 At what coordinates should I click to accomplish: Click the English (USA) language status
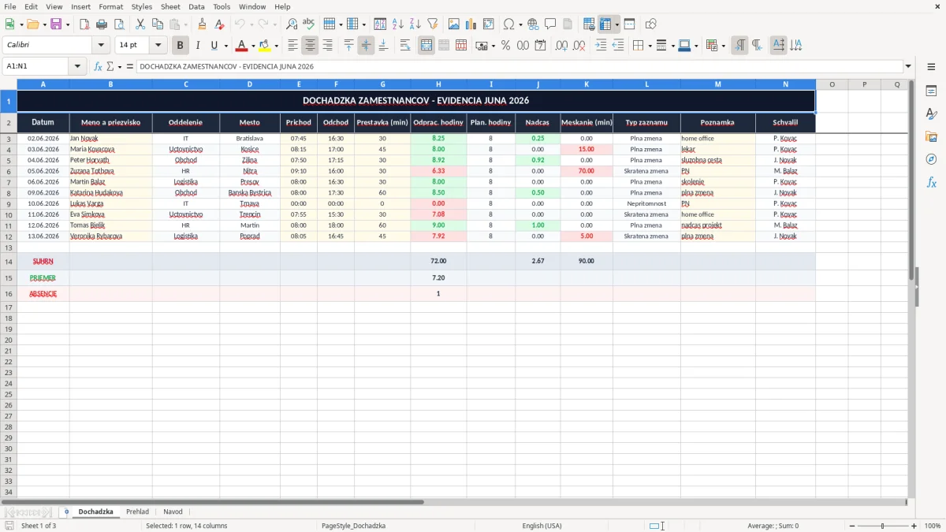(x=542, y=526)
